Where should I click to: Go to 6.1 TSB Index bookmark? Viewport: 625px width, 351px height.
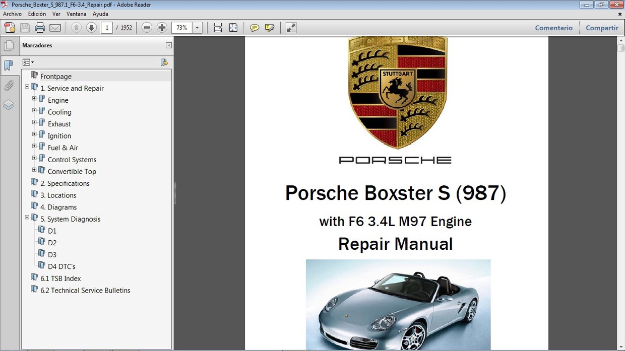[60, 278]
